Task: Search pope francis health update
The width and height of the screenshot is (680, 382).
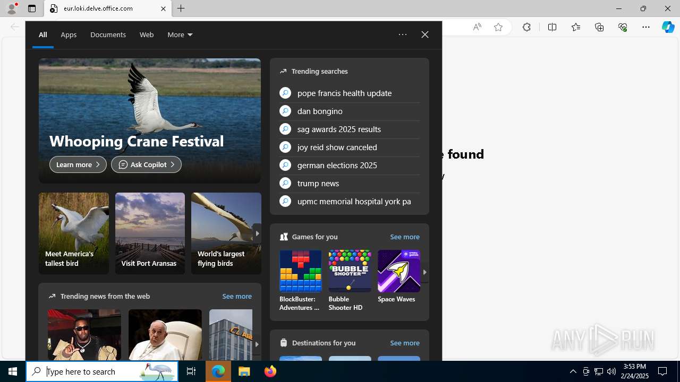Action: [350, 93]
